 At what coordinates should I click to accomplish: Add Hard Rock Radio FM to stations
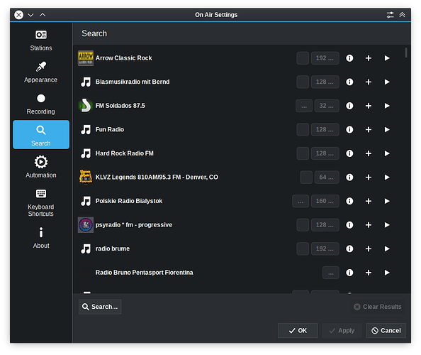click(369, 153)
